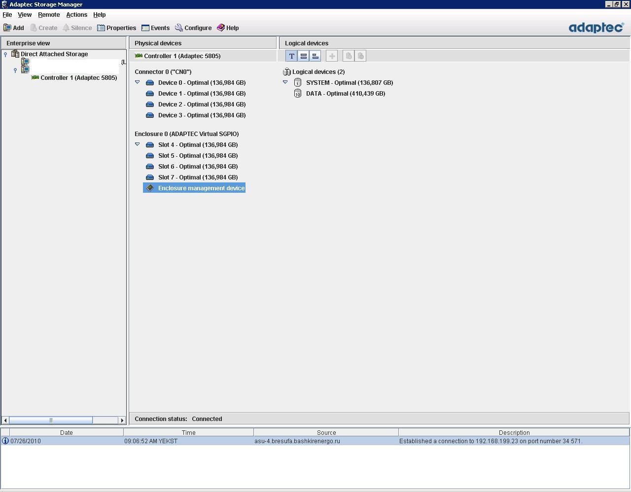
Task: Click the Configure wrench toolbar icon
Action: (179, 28)
